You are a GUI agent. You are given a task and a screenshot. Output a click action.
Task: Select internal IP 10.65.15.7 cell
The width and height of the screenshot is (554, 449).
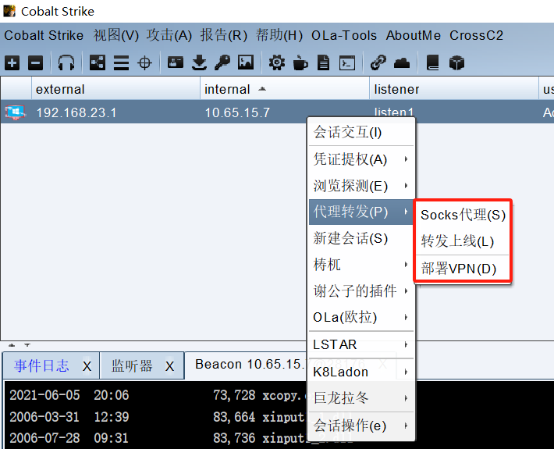tap(285, 112)
